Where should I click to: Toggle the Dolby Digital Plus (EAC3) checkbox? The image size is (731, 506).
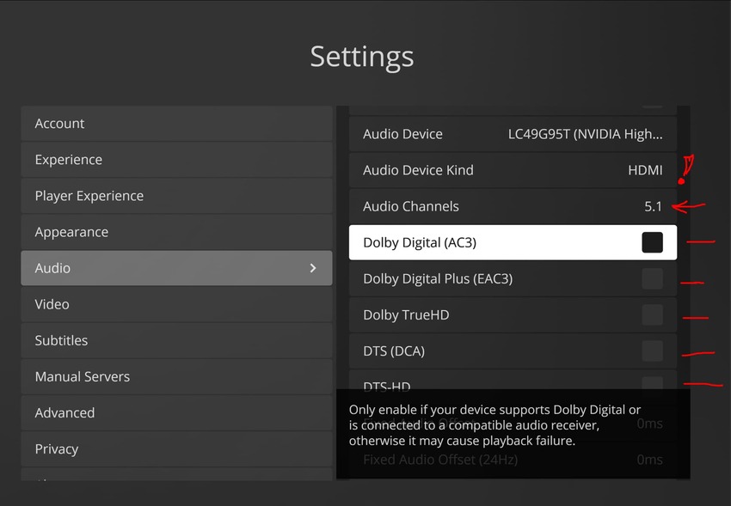point(652,278)
